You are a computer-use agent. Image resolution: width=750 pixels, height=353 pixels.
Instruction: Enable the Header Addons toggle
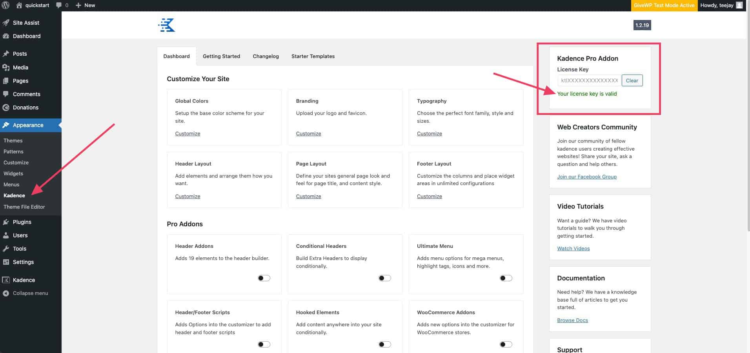tap(264, 278)
